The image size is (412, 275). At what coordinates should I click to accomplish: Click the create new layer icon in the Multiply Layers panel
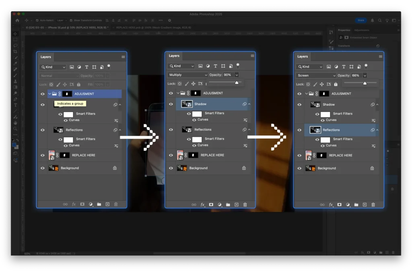coord(237,205)
